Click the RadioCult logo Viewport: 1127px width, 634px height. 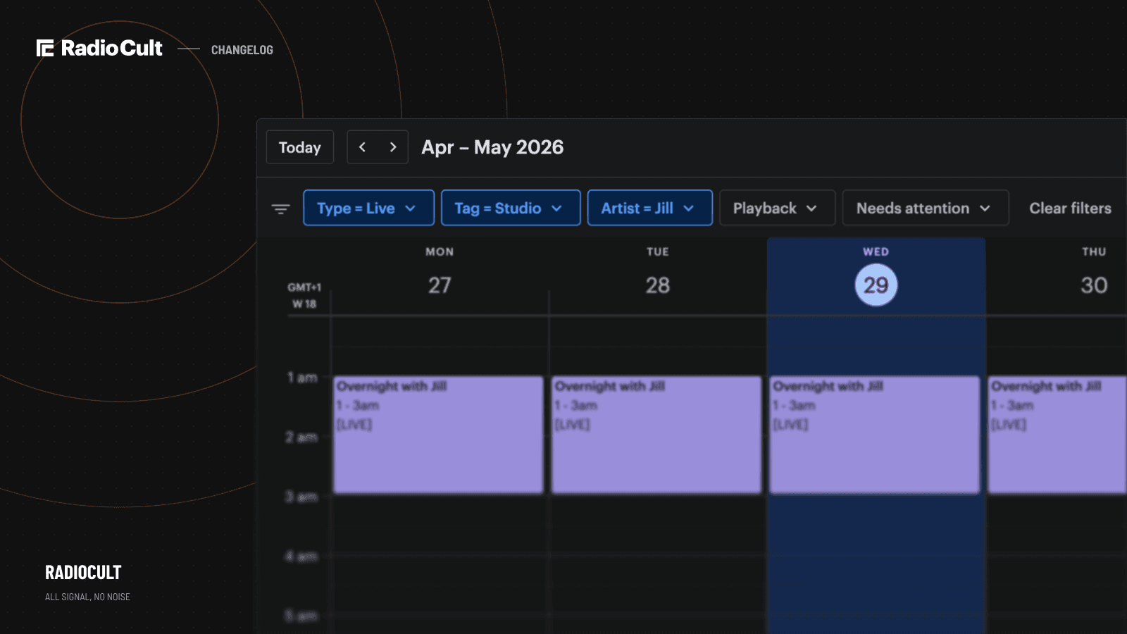pos(99,48)
